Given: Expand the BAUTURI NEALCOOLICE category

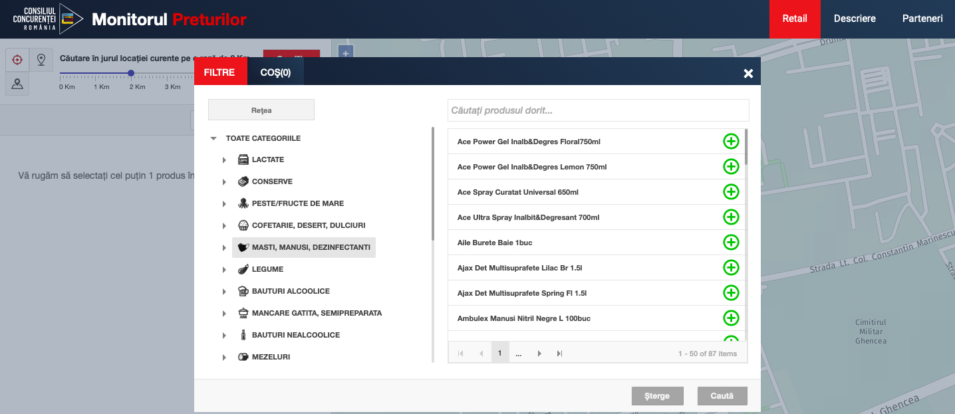Looking at the screenshot, I should pyautogui.click(x=224, y=336).
